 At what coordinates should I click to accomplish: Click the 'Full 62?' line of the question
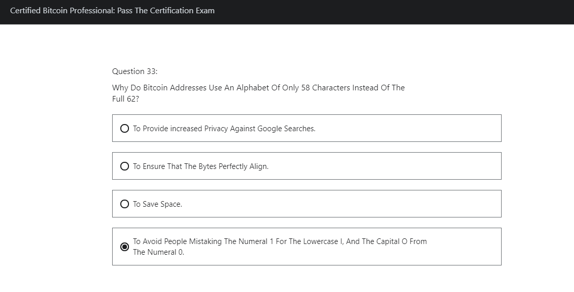125,99
